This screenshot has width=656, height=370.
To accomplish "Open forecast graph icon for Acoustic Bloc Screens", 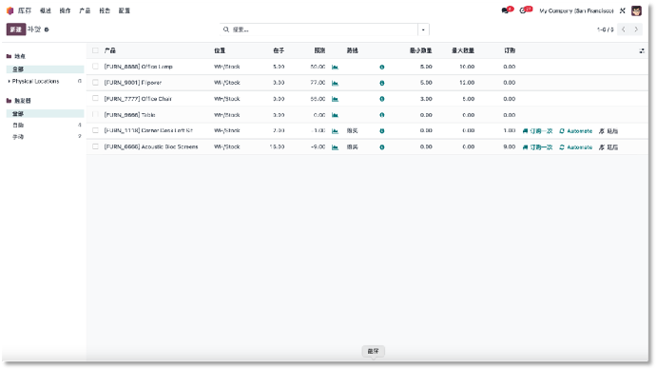I will click(335, 147).
